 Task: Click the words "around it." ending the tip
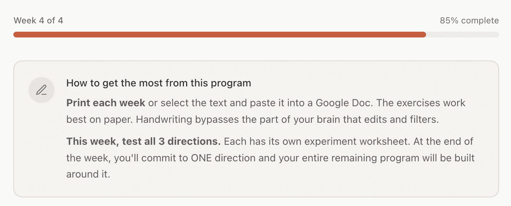(x=88, y=174)
